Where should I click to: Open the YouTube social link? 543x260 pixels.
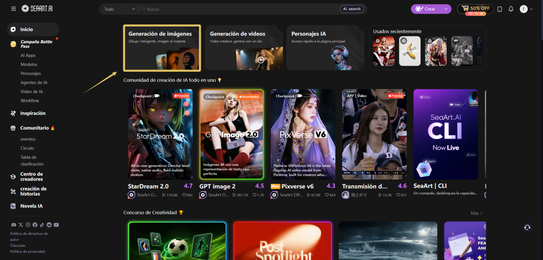click(x=56, y=225)
